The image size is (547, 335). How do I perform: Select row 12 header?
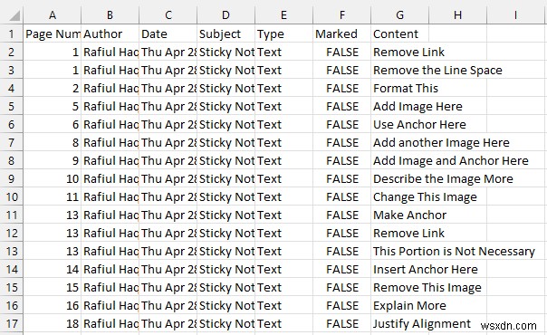click(x=12, y=233)
